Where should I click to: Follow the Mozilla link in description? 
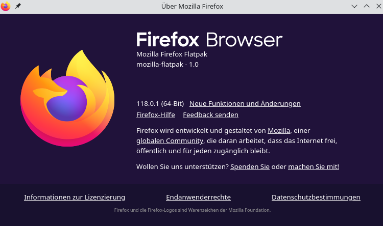(278, 131)
